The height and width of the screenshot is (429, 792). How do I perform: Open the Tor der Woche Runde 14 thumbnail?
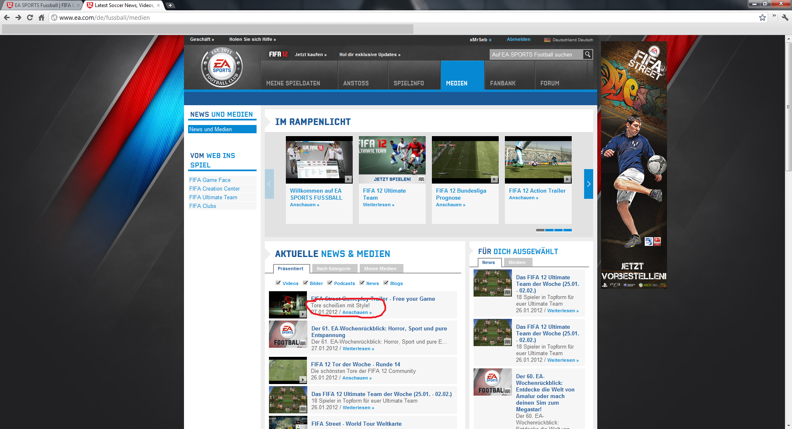pyautogui.click(x=288, y=370)
